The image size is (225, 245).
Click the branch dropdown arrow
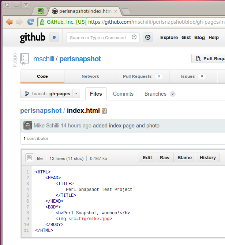[x=76, y=93]
